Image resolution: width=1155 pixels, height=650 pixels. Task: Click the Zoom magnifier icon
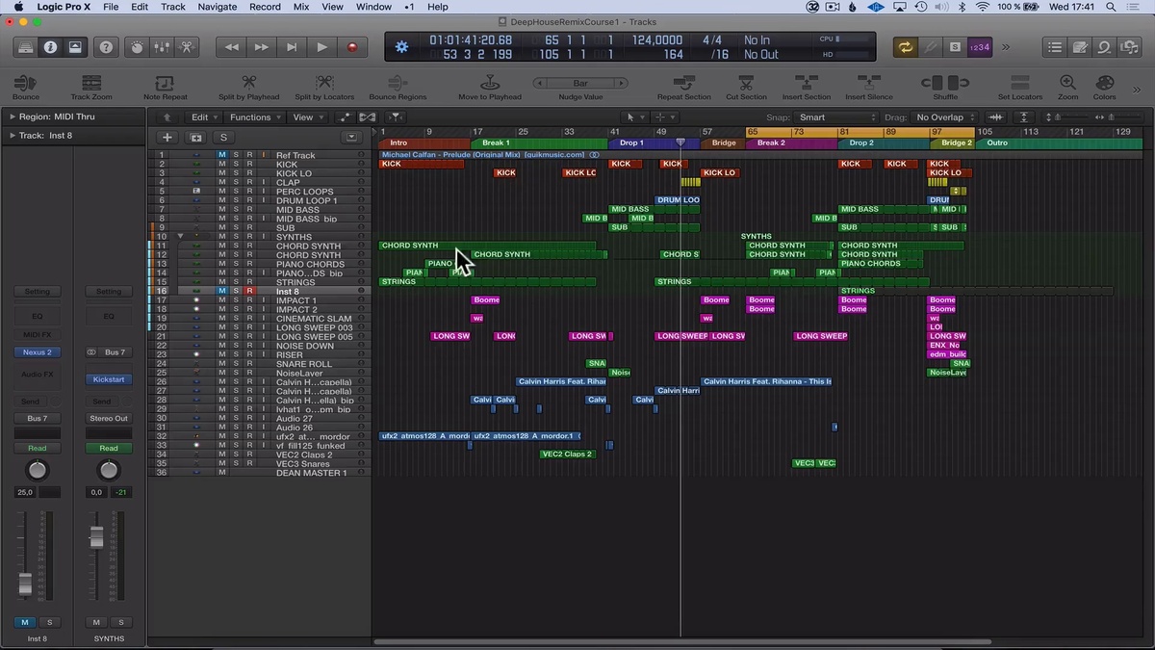[1067, 84]
